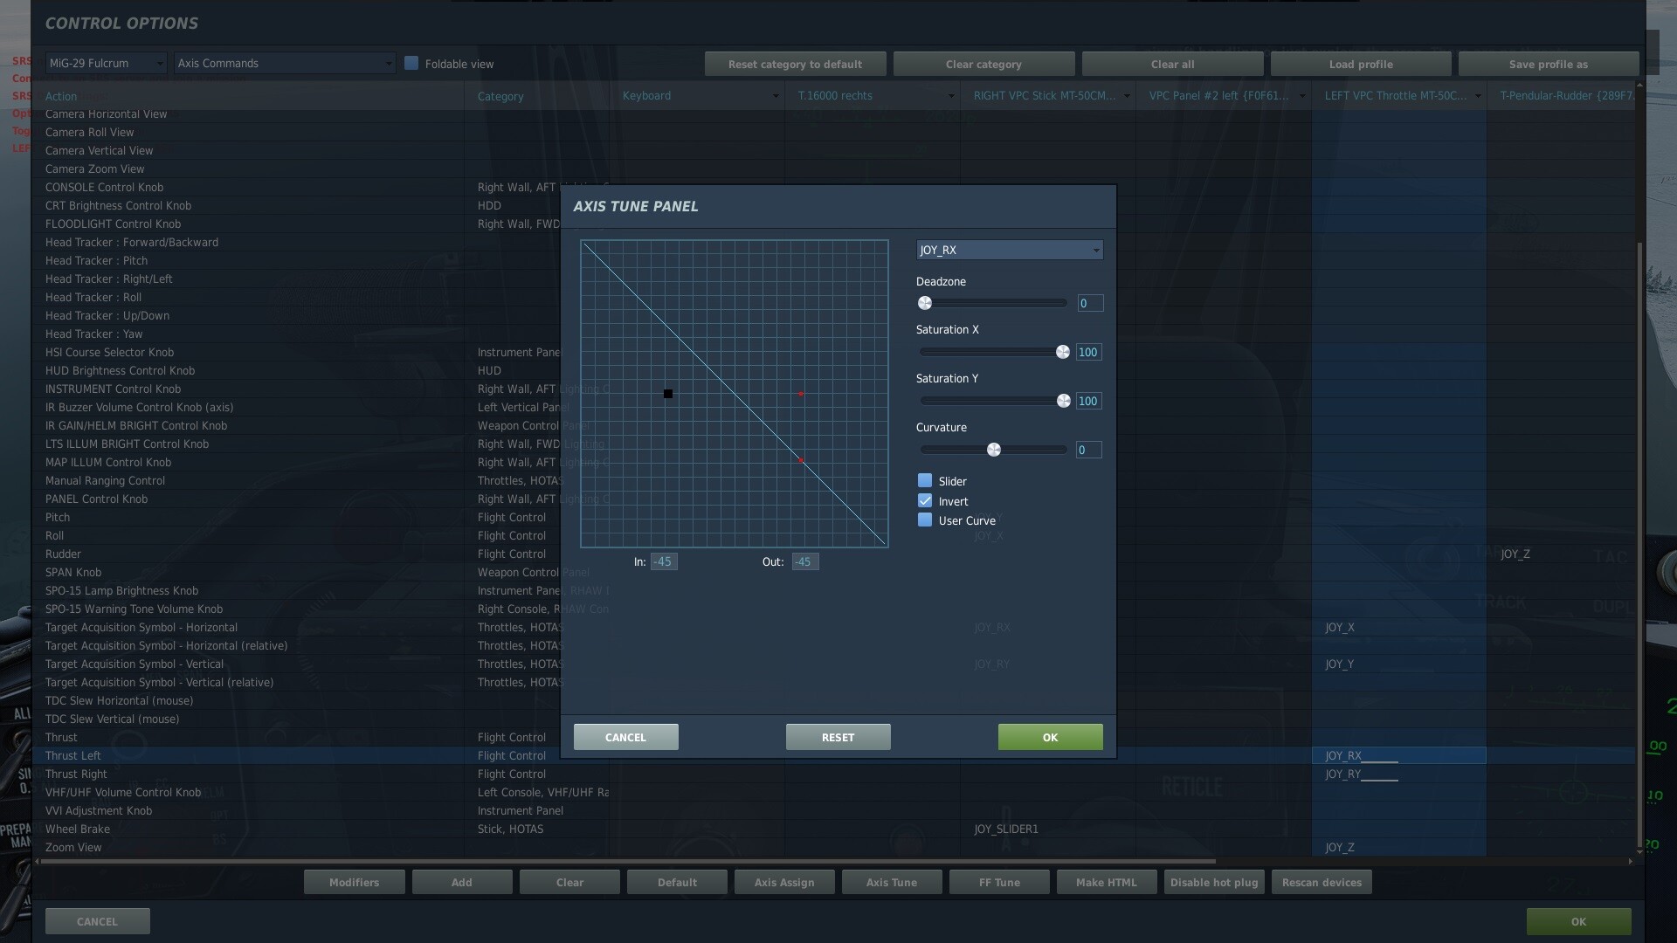Click the Rescan devices button
Viewport: 1677px width, 943px height.
1321,882
